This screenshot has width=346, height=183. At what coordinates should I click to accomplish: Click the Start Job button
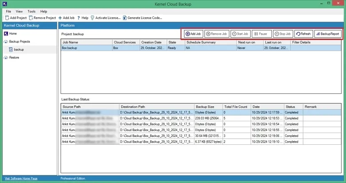pos(240,34)
